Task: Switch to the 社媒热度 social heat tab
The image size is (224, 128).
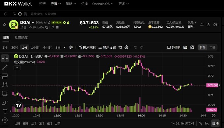Action: point(21,38)
